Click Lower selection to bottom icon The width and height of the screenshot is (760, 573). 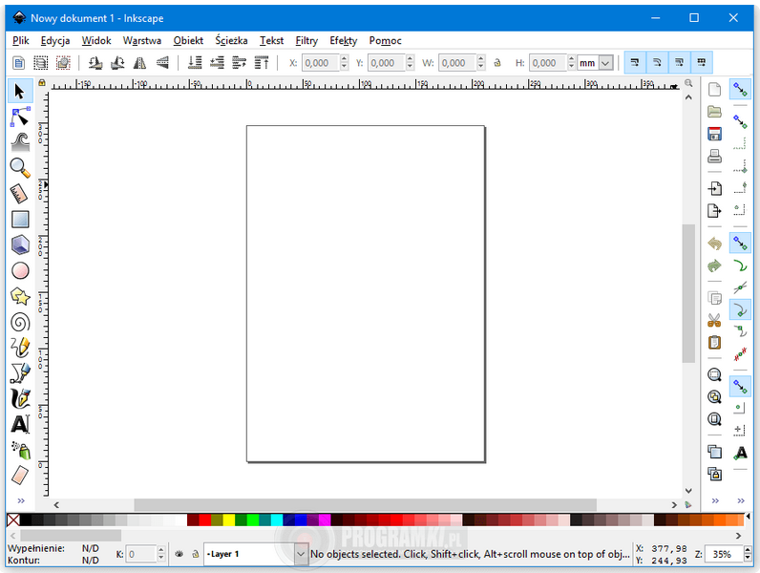[195, 62]
